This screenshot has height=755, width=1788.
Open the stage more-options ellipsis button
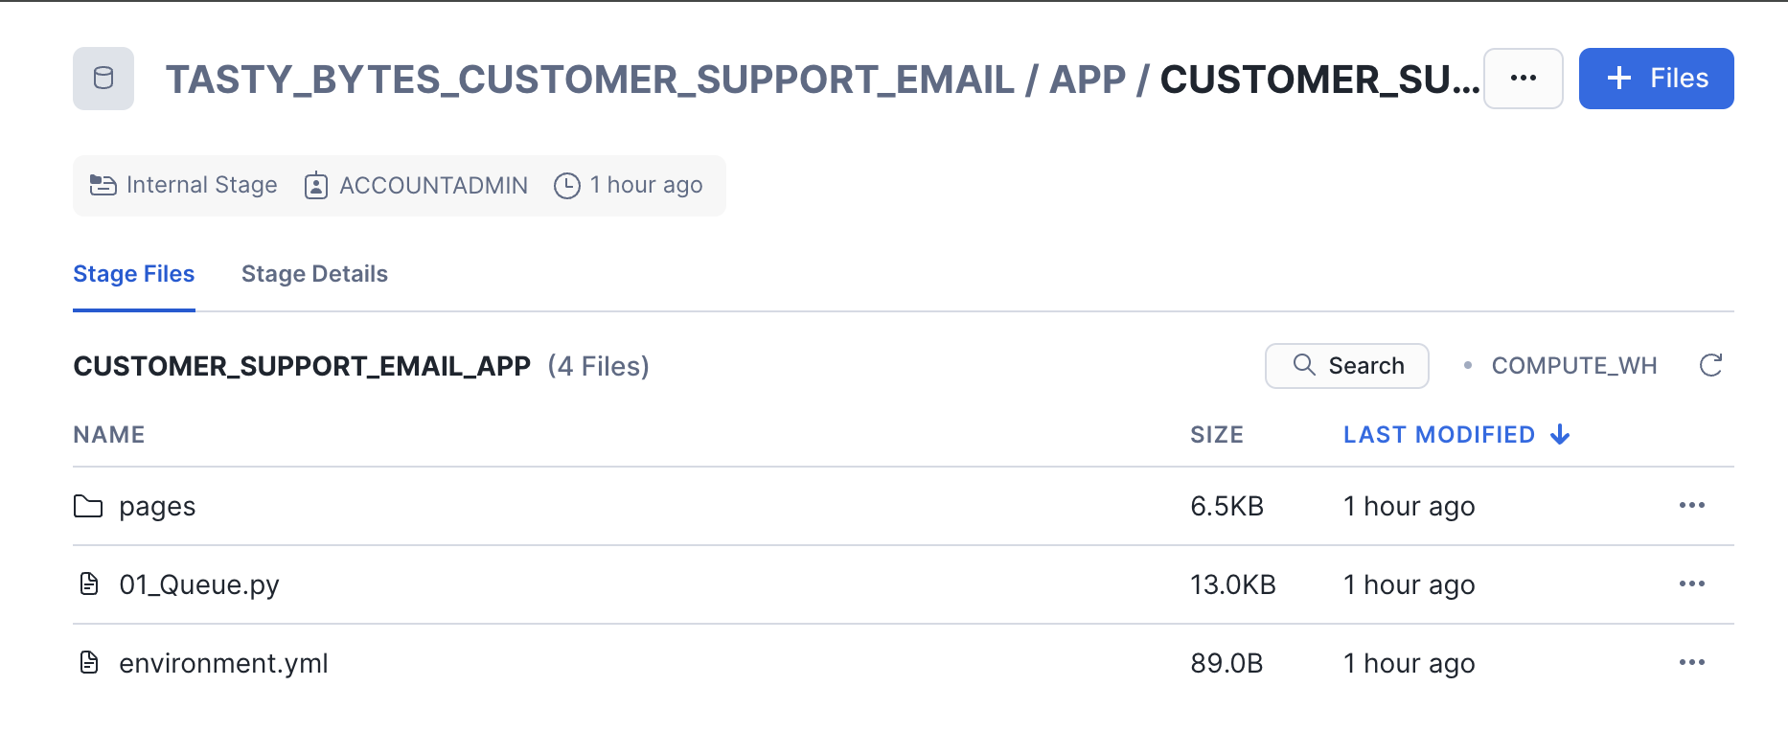click(x=1523, y=79)
